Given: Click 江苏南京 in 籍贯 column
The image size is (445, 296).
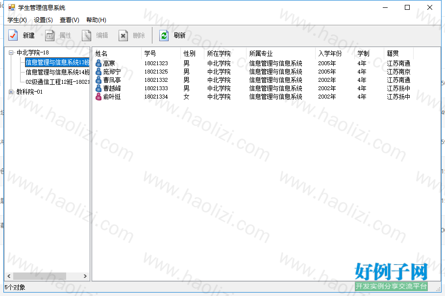Looking at the screenshot, I should click(398, 72).
